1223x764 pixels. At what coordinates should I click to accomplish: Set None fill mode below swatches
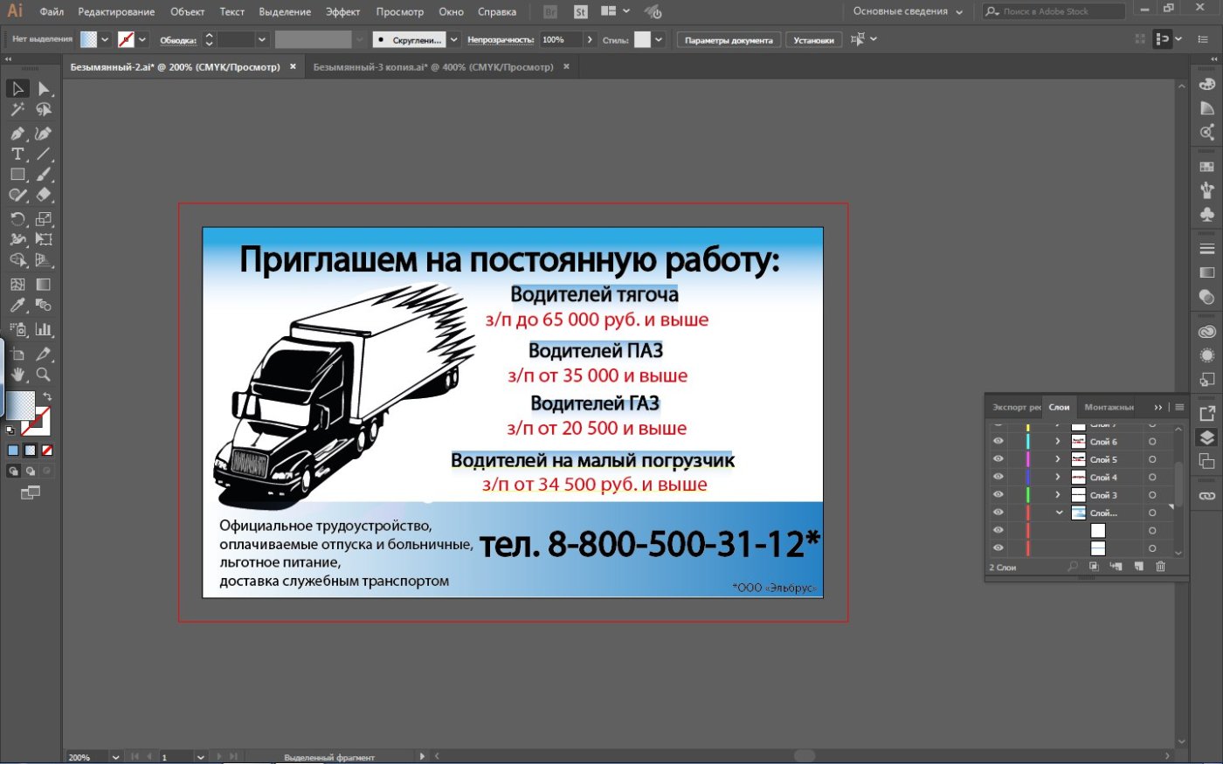(x=47, y=451)
